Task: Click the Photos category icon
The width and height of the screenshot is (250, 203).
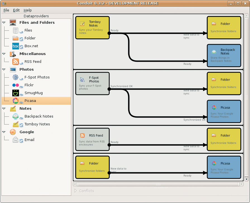Action: [13, 70]
